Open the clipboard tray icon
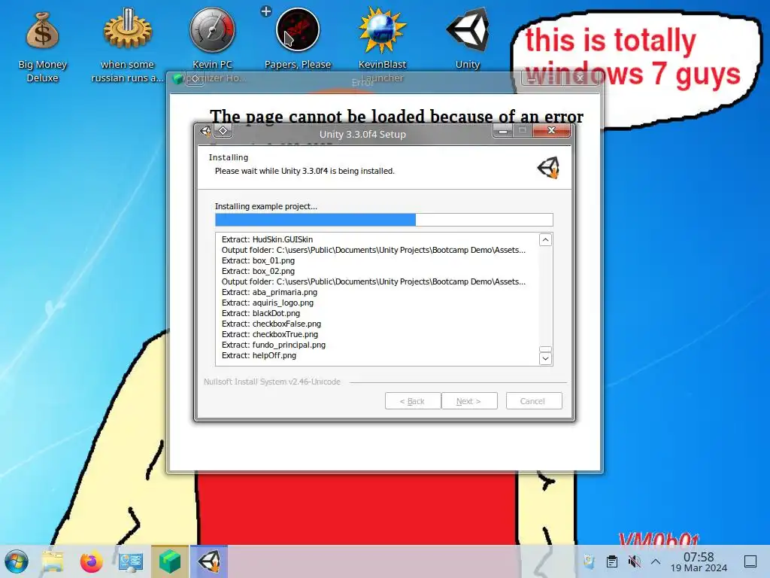 (612, 561)
